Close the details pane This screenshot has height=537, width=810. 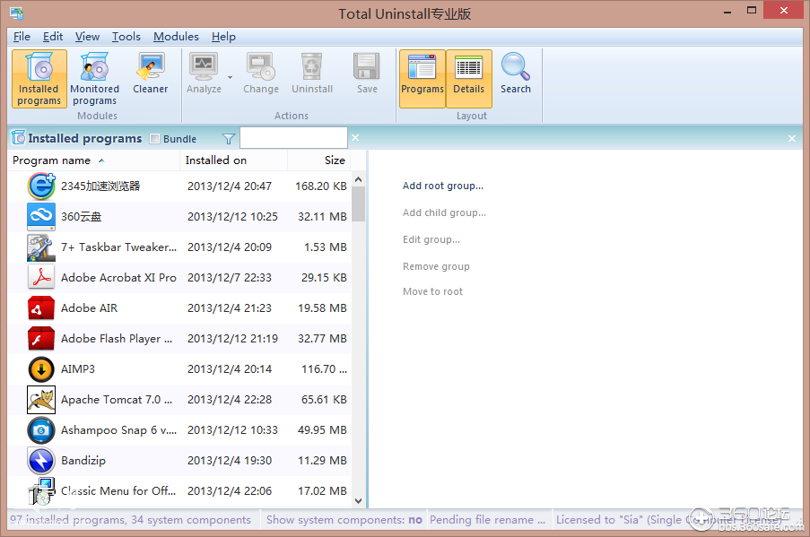tap(792, 138)
